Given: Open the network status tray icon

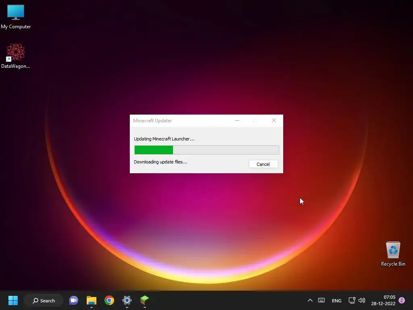Looking at the screenshot, I should (352, 300).
